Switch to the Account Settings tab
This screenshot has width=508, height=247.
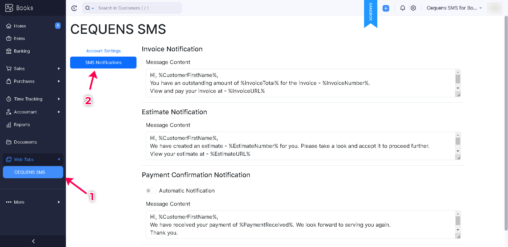pos(103,51)
